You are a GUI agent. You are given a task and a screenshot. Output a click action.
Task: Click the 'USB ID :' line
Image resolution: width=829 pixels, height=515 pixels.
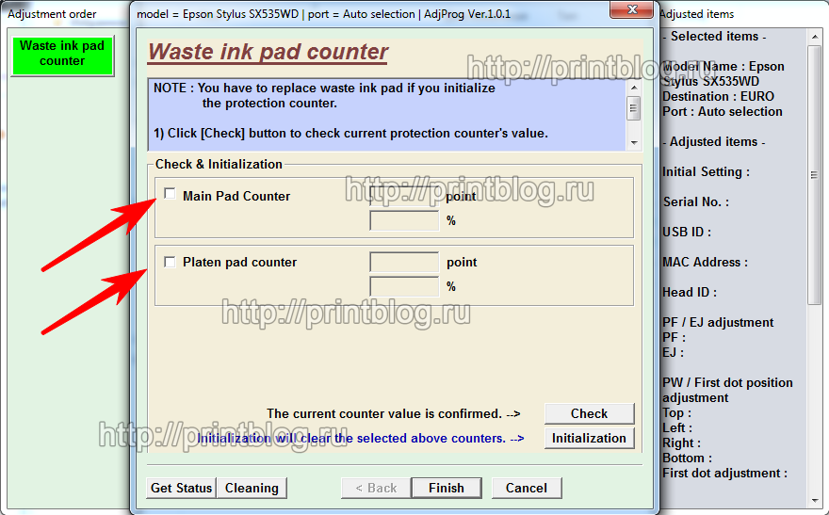tap(686, 232)
